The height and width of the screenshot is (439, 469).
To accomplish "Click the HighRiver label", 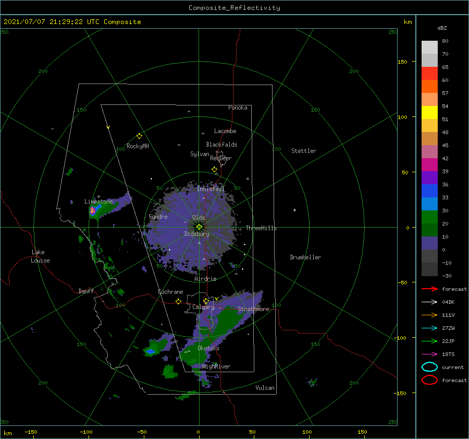I will 216,366.
